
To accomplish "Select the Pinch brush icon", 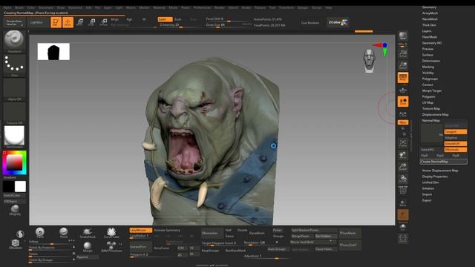I will 64,233.
